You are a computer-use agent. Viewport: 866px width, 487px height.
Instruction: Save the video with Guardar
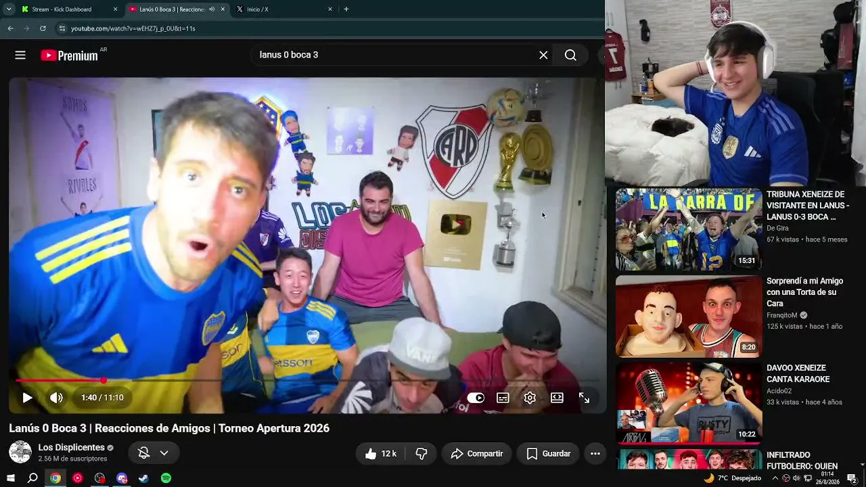point(548,454)
